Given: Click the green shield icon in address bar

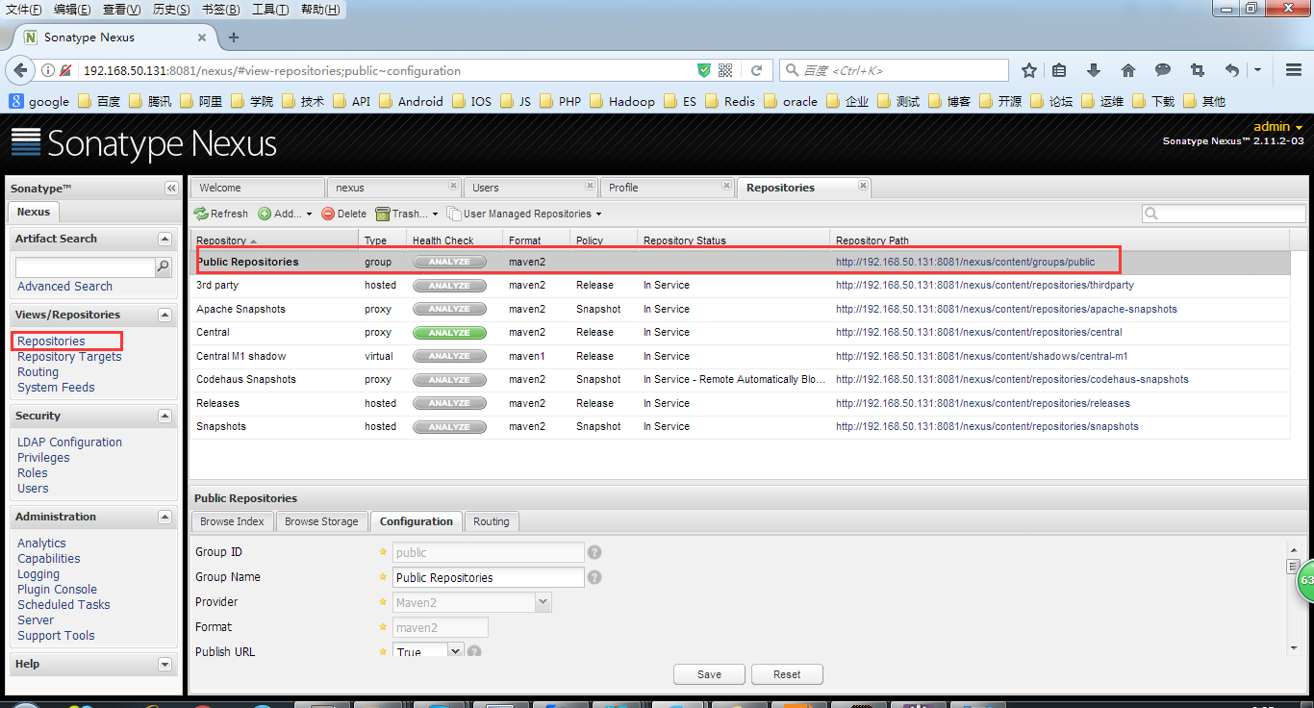Looking at the screenshot, I should [x=704, y=70].
